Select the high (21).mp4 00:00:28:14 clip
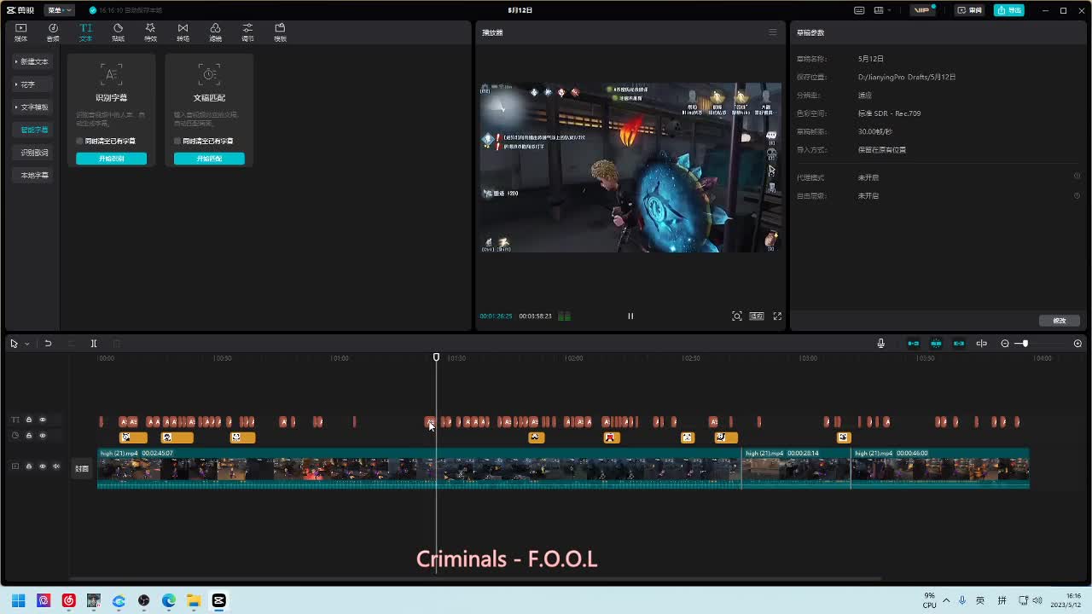This screenshot has width=1092, height=614. (x=796, y=468)
